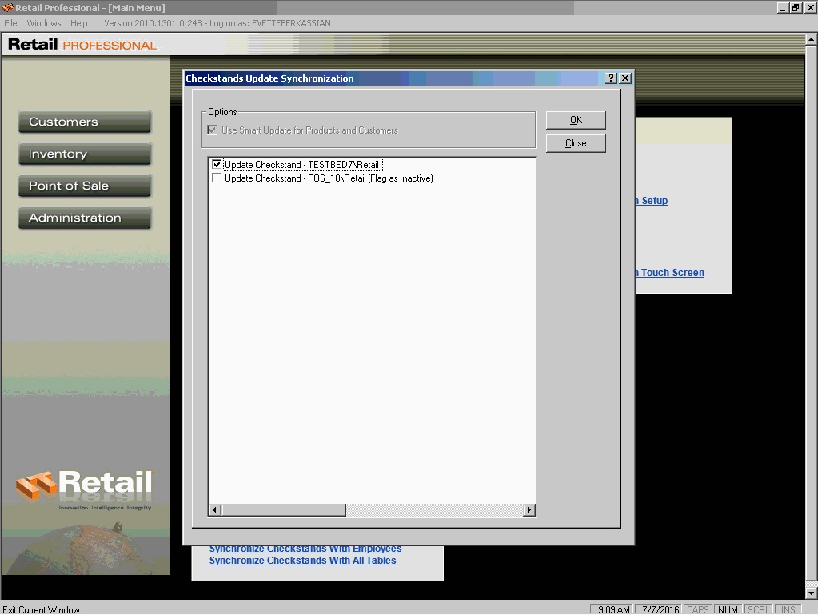Click the Retail Professional app icon in title bar
The height and width of the screenshot is (615, 818).
coord(8,8)
